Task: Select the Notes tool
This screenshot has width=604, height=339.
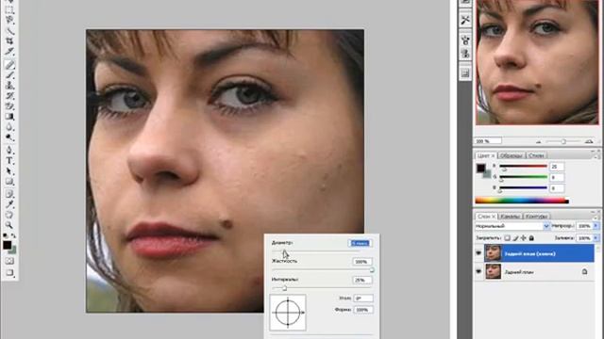Action: coord(9,194)
